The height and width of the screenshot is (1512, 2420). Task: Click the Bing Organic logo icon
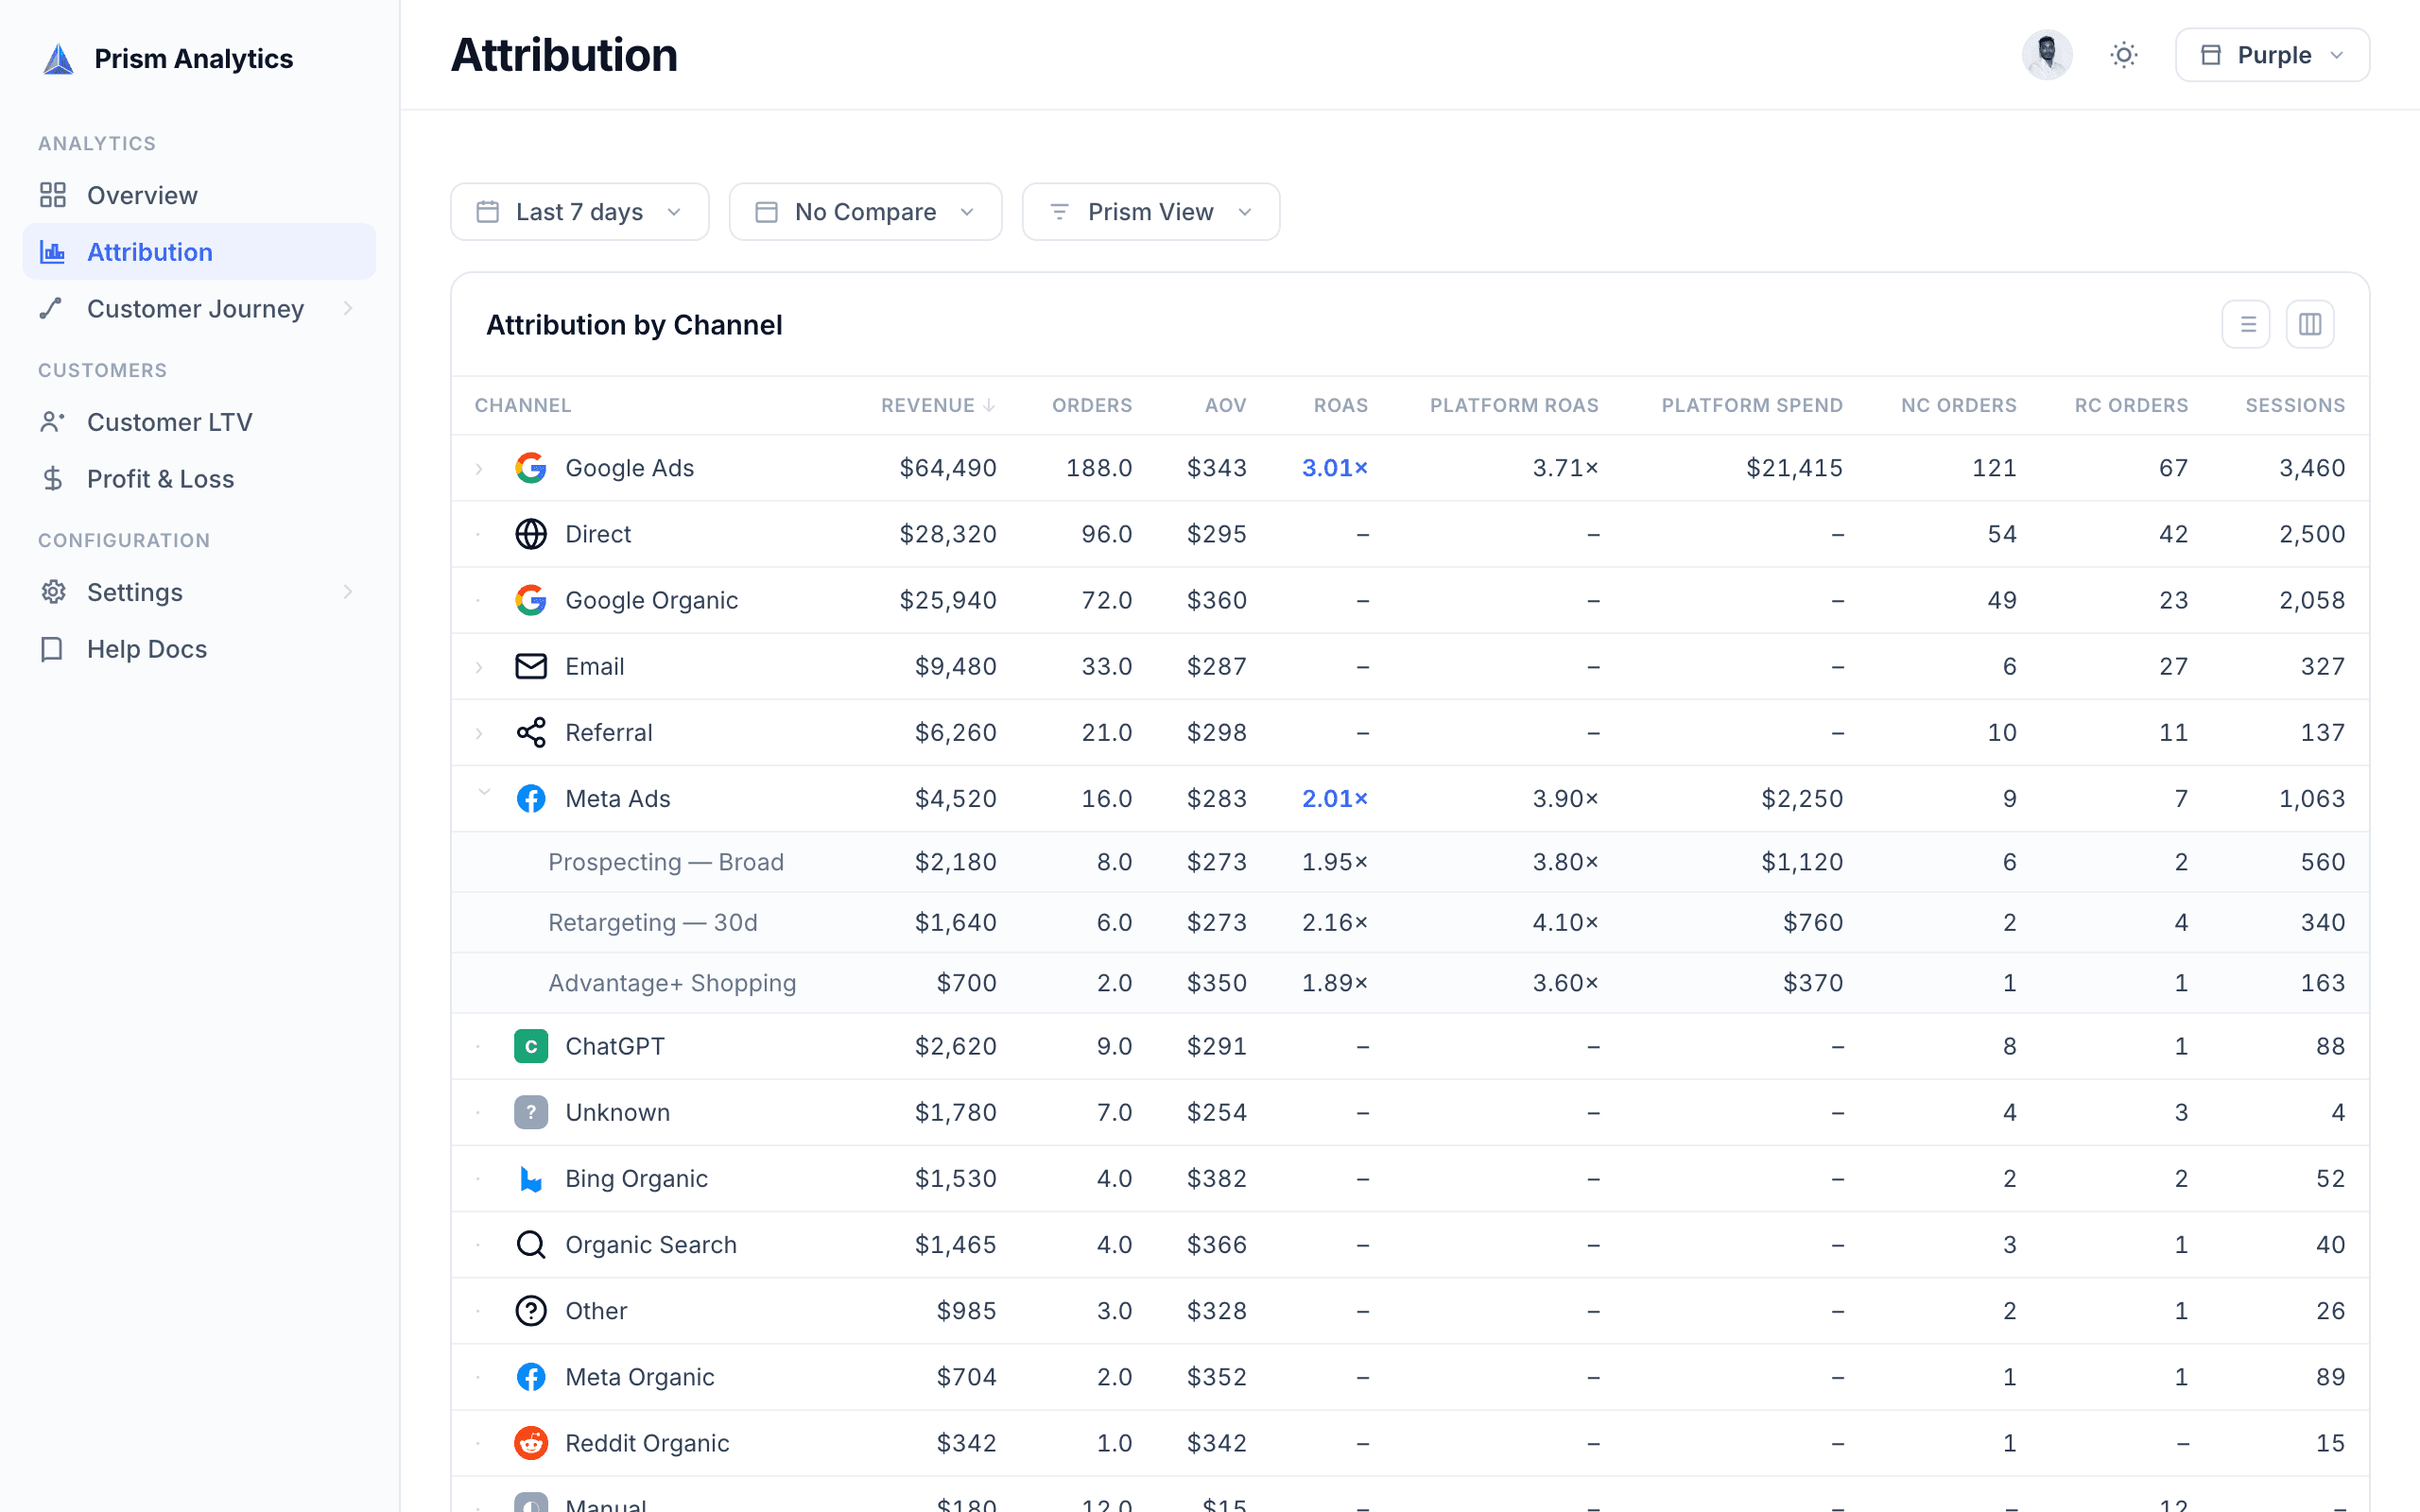click(531, 1179)
